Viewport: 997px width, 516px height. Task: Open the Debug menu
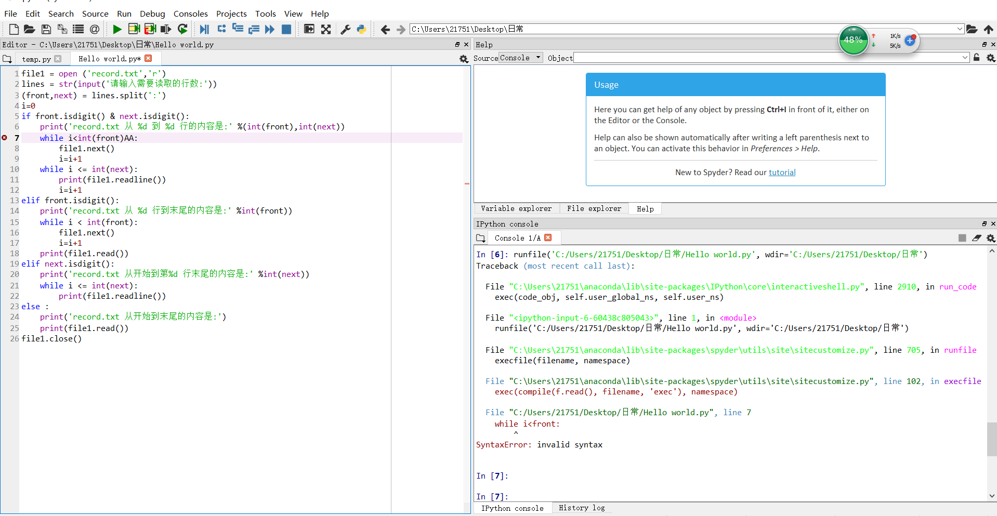(152, 14)
